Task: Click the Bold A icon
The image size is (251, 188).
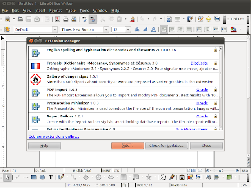Action: coord(137,29)
